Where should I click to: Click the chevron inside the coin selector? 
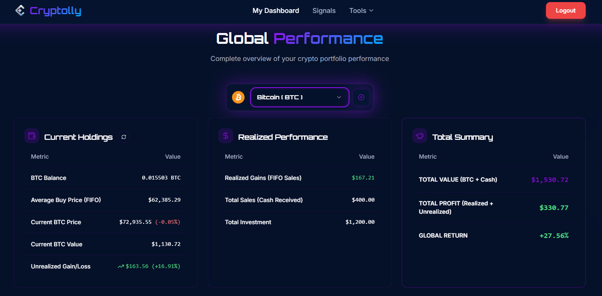coord(339,97)
